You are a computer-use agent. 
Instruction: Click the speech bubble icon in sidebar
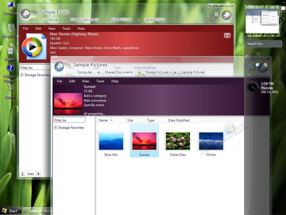(247, 57)
